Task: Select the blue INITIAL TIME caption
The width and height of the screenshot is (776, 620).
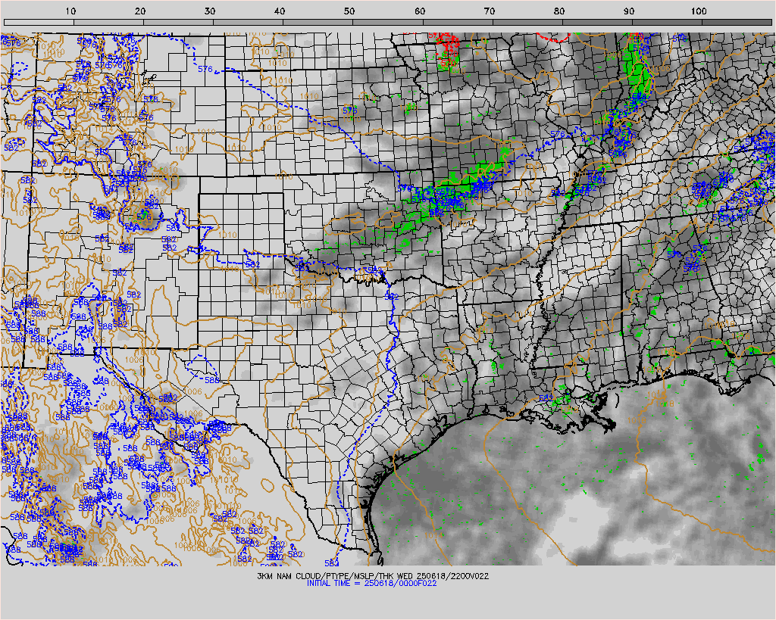Action: (371, 583)
